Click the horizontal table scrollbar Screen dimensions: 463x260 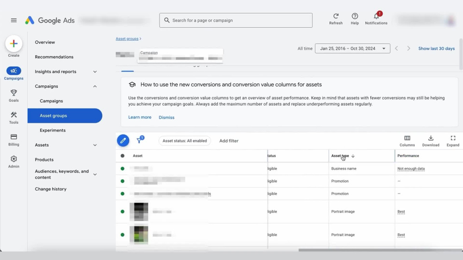click(x=380, y=250)
